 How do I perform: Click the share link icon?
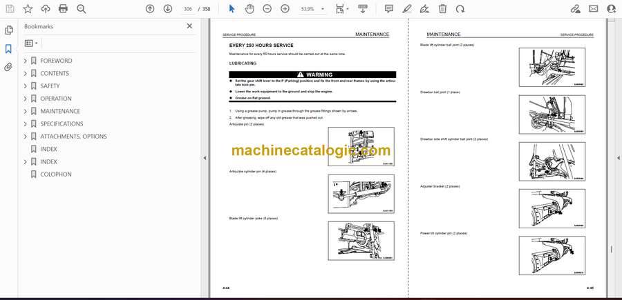point(576,9)
